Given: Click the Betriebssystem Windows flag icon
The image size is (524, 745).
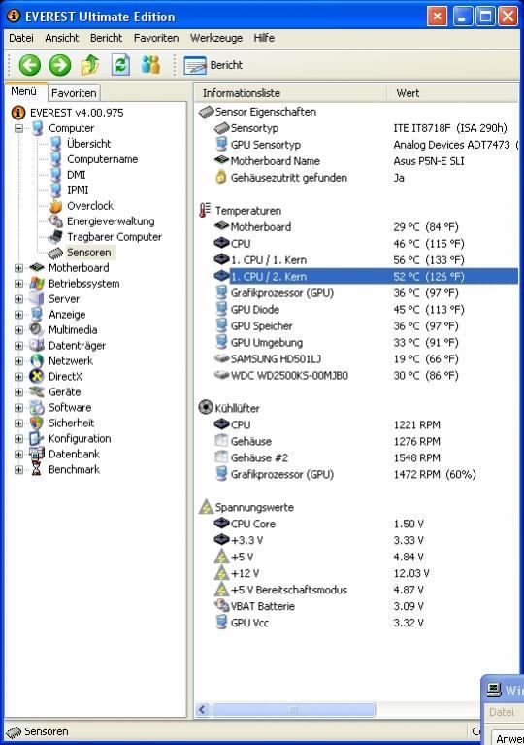Looking at the screenshot, I should tap(37, 284).
